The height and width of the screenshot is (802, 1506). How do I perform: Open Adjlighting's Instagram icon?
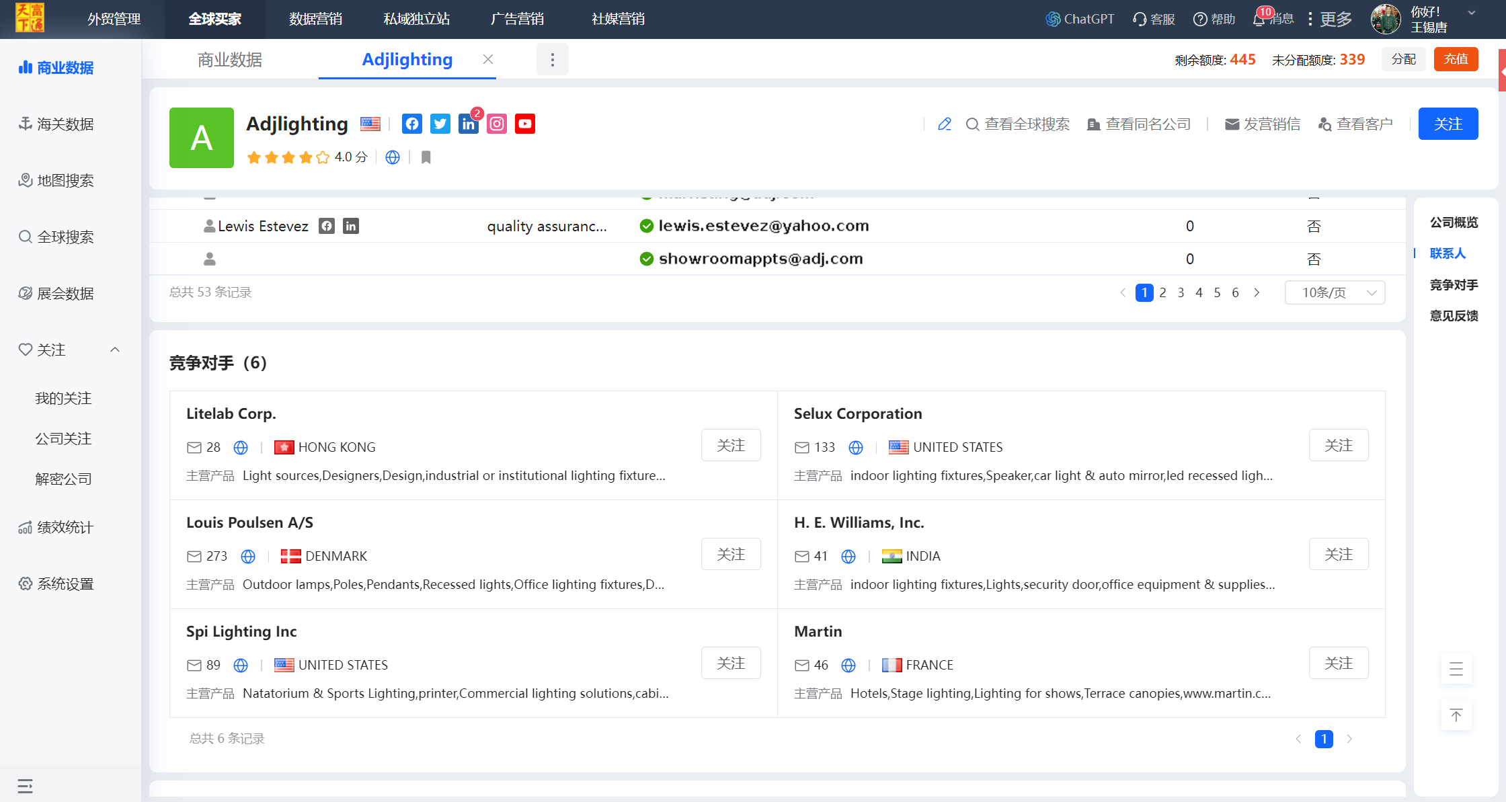pyautogui.click(x=497, y=124)
